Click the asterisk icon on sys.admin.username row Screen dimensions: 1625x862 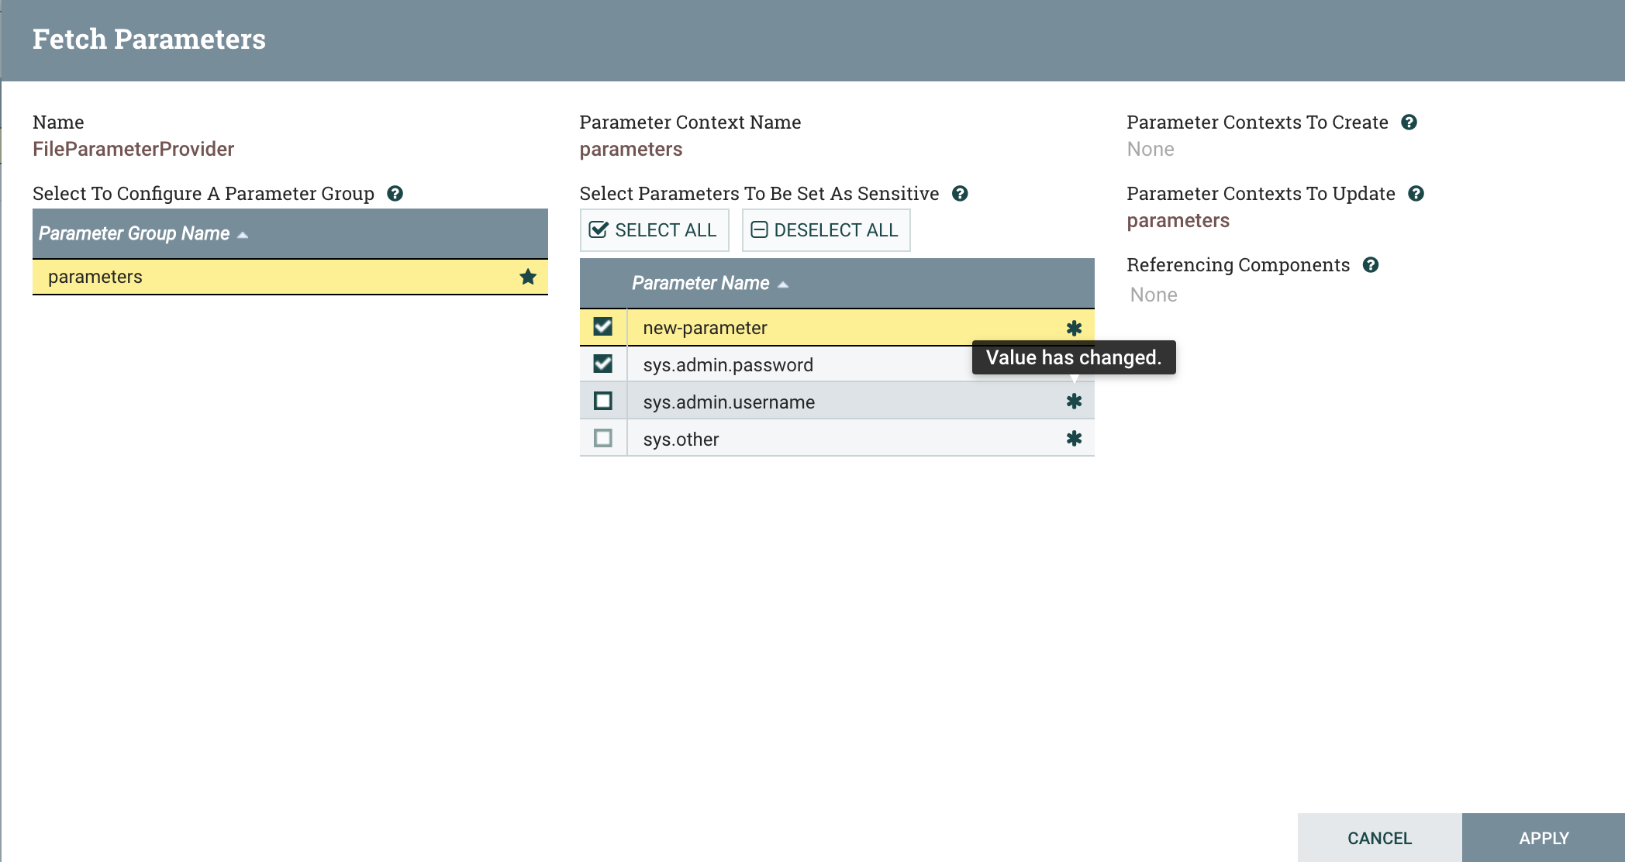click(1074, 402)
